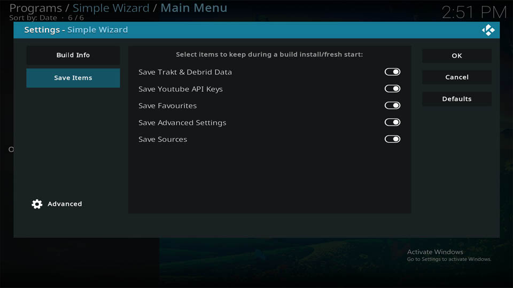Screen dimensions: 513x288
Task: Click the Programs breadcrumb text
Action: click(36, 8)
